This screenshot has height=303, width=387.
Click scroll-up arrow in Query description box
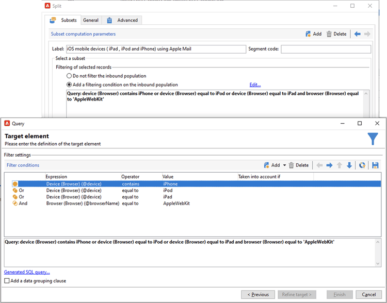pos(378,242)
